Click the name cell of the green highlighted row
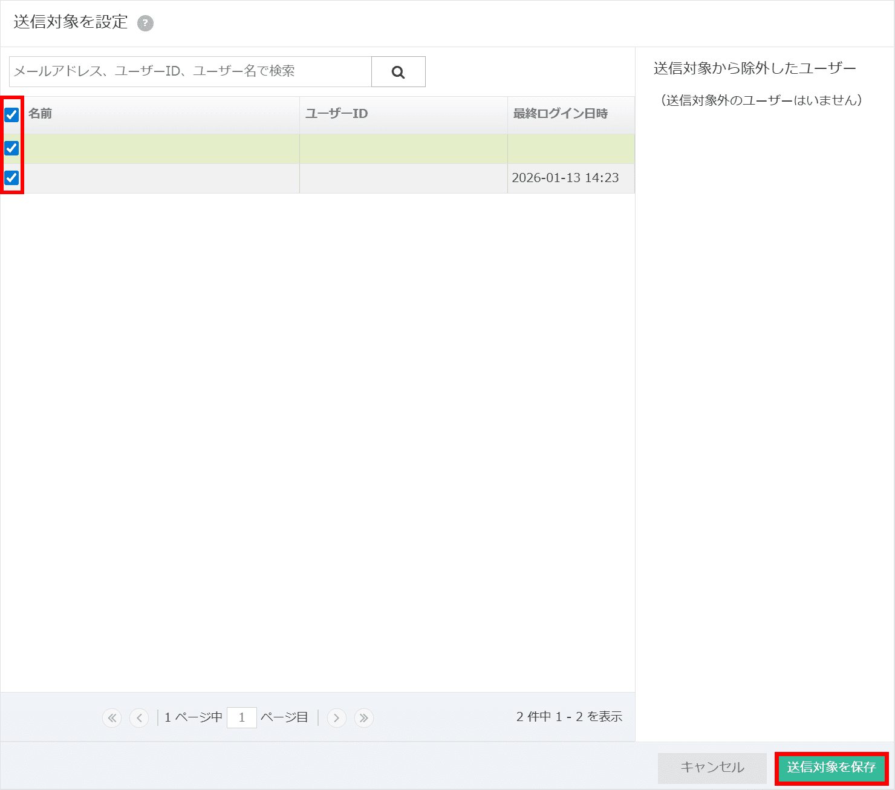Viewport: 895px width, 790px height. 161,149
